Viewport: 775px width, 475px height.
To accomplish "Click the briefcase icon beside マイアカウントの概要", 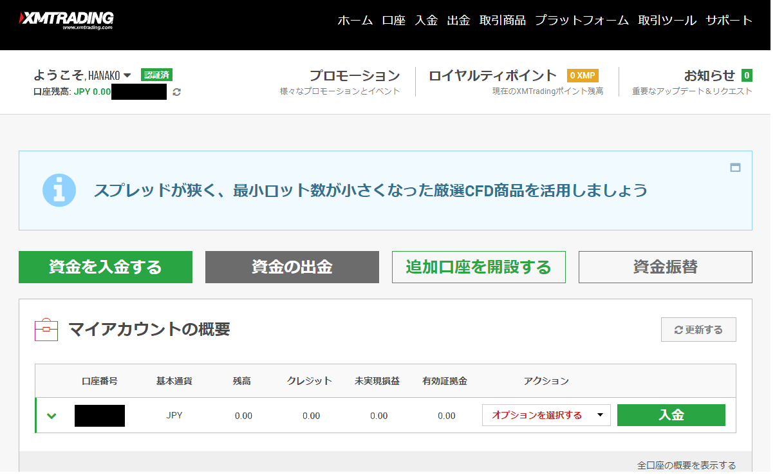I will coord(46,330).
